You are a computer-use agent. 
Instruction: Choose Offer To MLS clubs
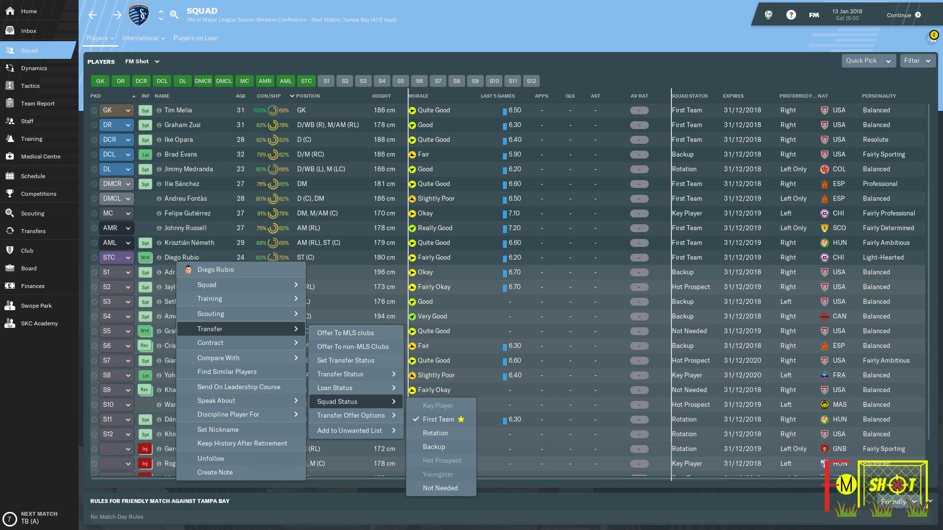(x=345, y=333)
